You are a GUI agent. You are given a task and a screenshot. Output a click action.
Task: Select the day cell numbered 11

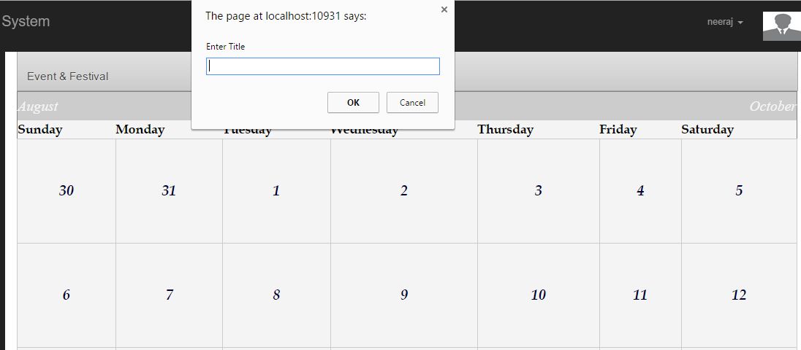tap(641, 295)
